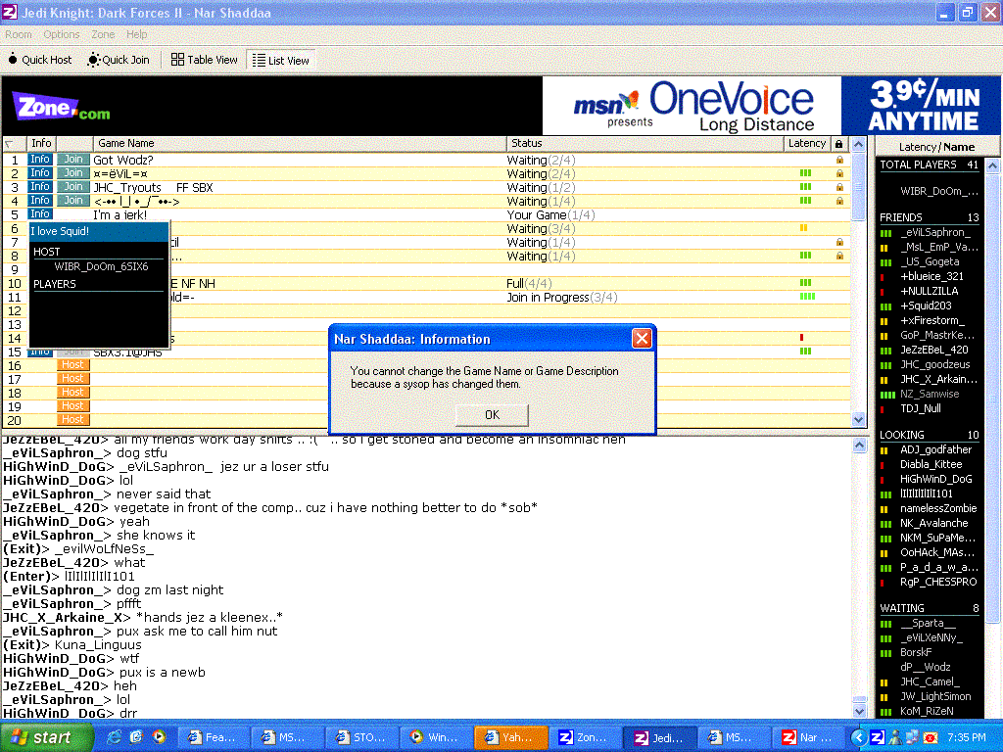Select TDJ_Null in the Friends list

(921, 408)
